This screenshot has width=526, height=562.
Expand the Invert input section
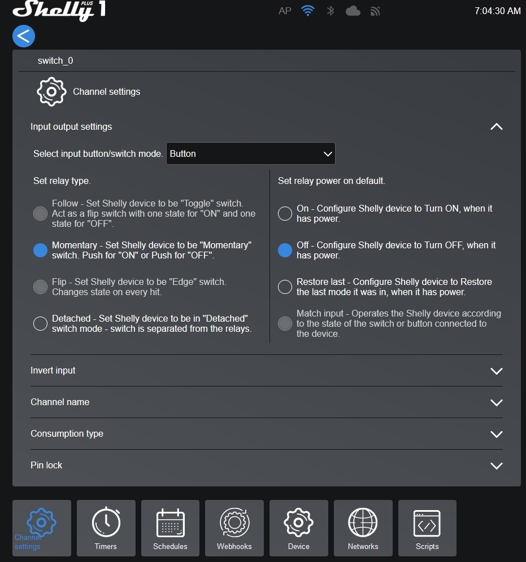pyautogui.click(x=497, y=371)
